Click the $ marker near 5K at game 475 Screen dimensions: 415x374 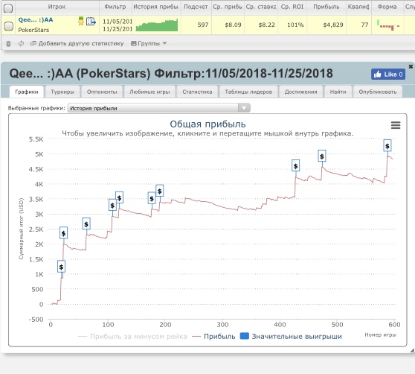(x=322, y=156)
